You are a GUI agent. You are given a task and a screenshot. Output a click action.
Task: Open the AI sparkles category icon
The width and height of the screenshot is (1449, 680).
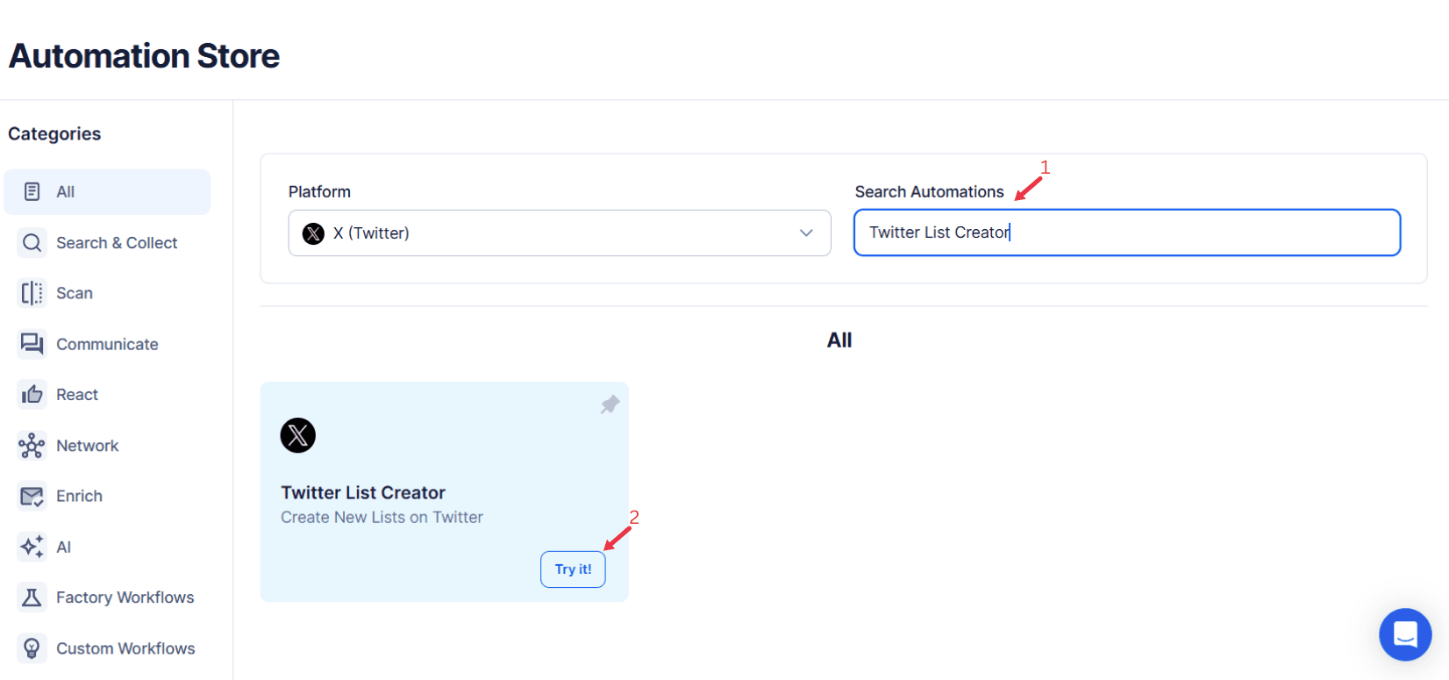[32, 547]
